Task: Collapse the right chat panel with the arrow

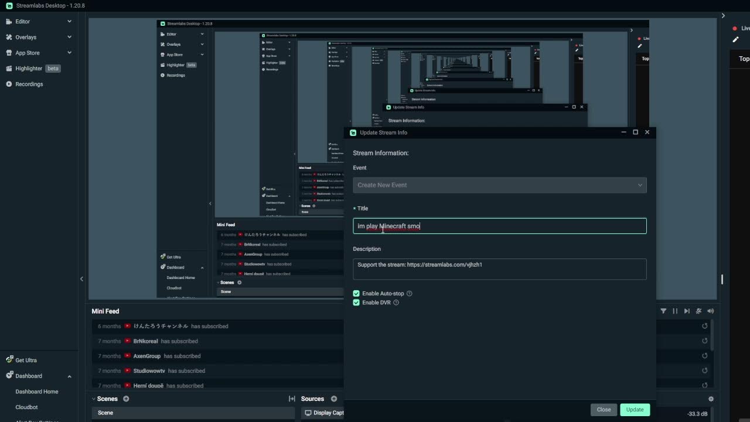Action: click(x=723, y=16)
